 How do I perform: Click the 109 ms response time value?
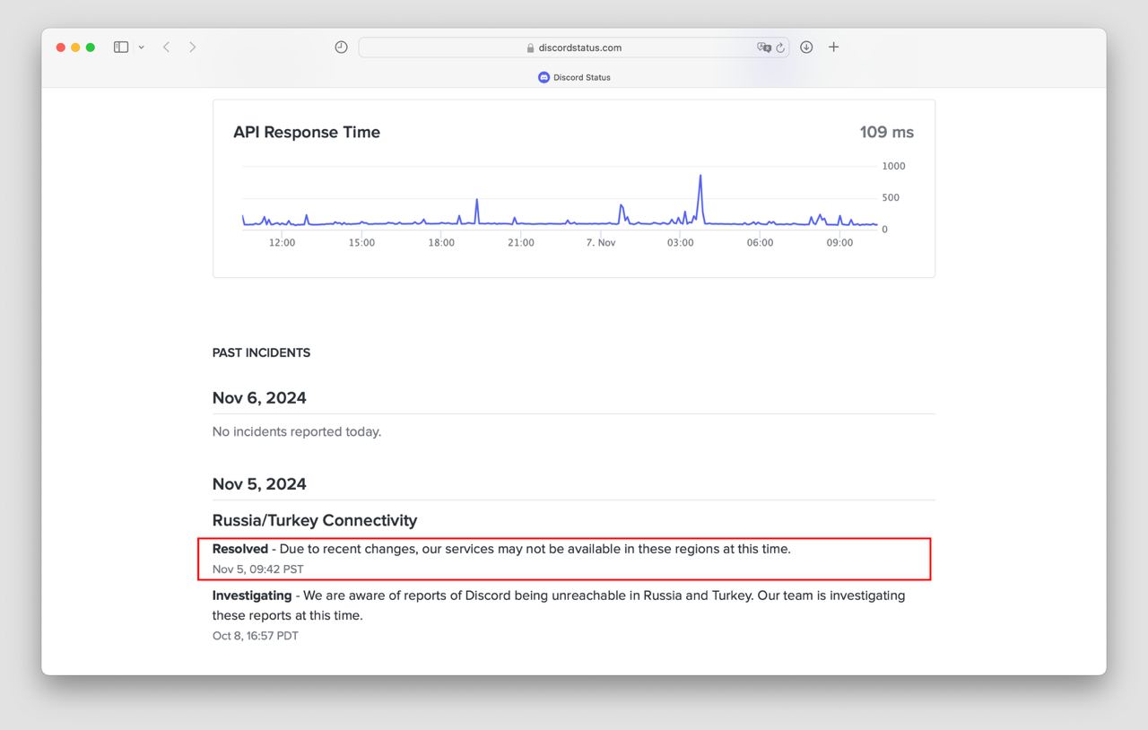pos(886,133)
